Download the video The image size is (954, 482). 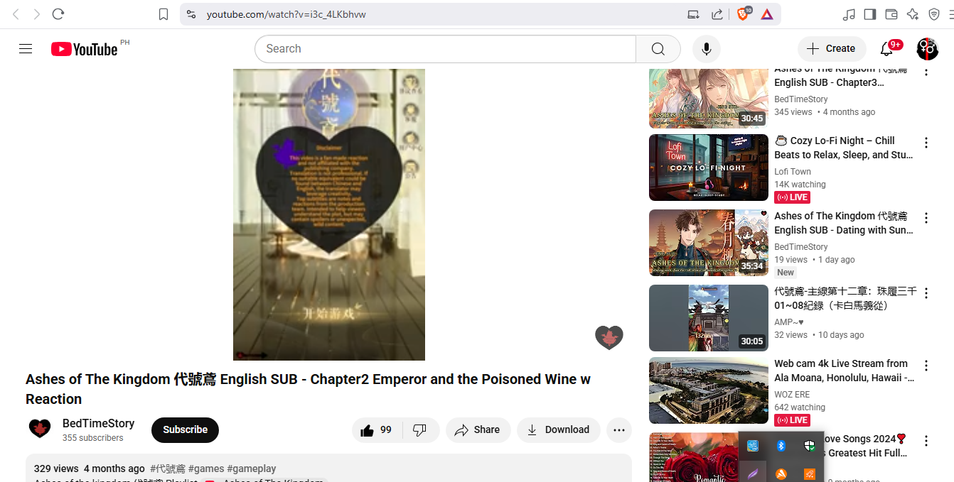[x=558, y=429]
